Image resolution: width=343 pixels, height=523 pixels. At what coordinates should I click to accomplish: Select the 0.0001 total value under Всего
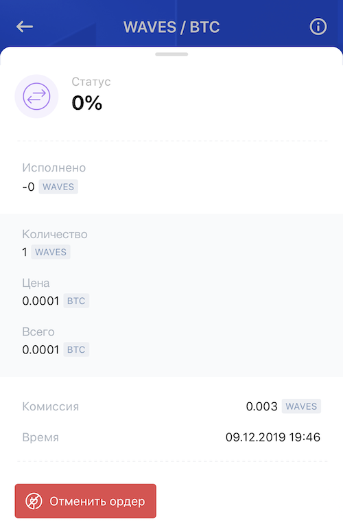[40, 349]
